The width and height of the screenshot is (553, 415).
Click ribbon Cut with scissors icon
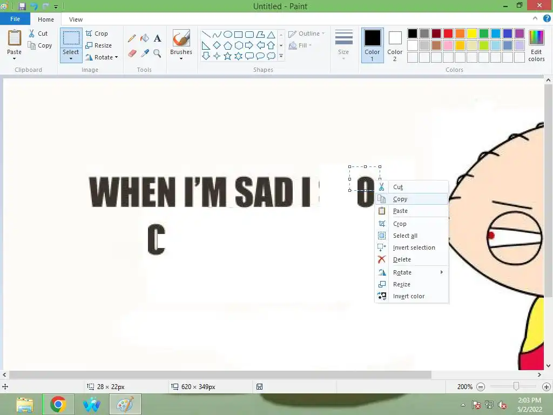click(38, 33)
